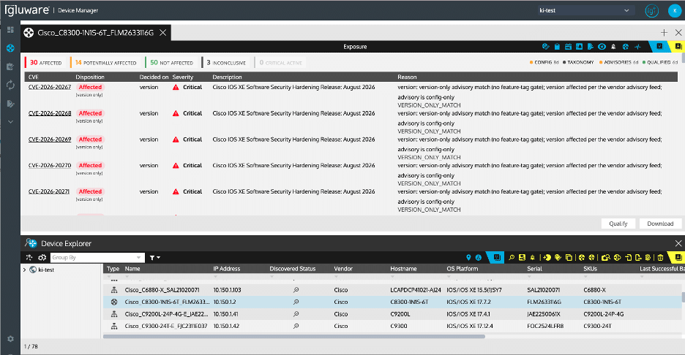The width and height of the screenshot is (685, 355).
Task: Click the eye icon in Exposure toolbar
Action: [x=602, y=47]
